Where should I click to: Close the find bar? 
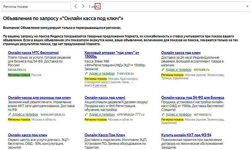coord(247,6)
